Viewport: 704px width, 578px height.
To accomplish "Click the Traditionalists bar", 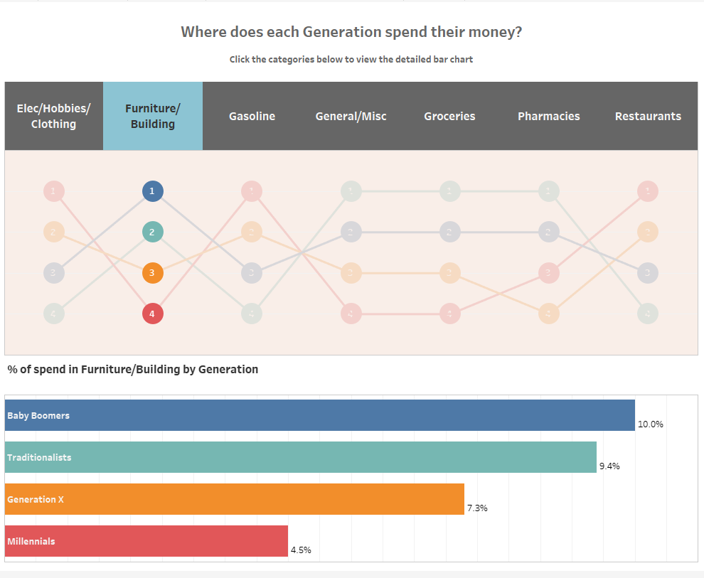I will point(299,457).
